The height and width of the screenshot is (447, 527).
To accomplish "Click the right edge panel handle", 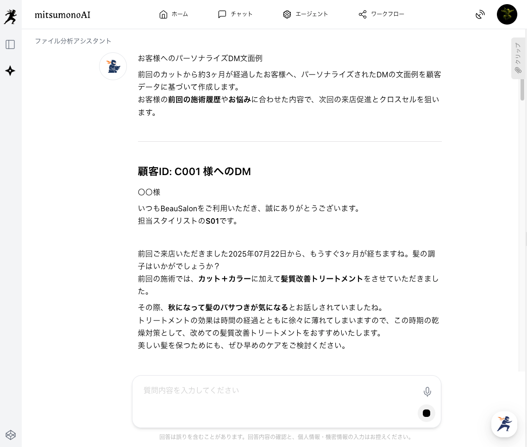I will [526, 239].
